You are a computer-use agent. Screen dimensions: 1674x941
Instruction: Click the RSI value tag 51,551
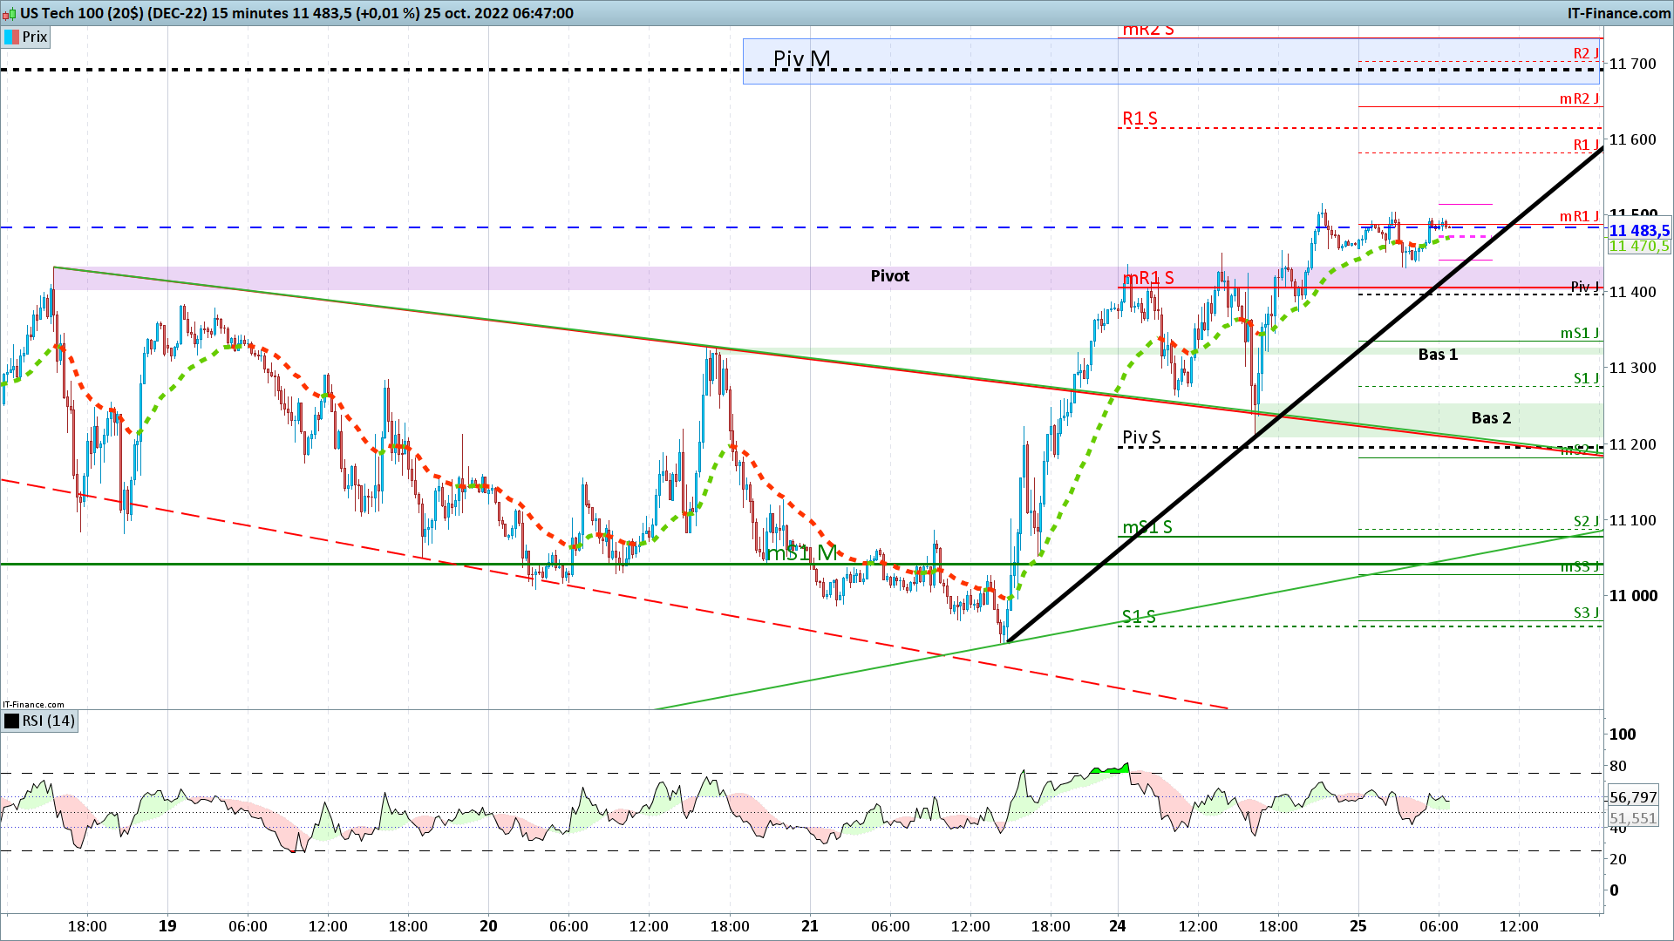tap(1632, 818)
